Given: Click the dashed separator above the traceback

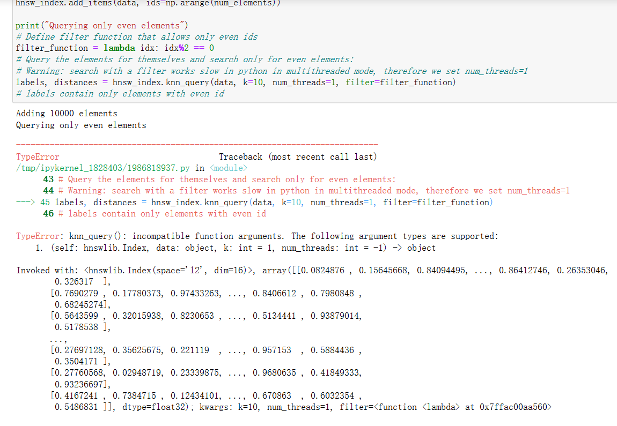Looking at the screenshot, I should click(x=196, y=143).
